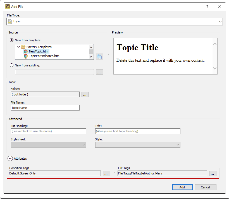
Task: Click the manage templates icon button
Action: (x=99, y=56)
